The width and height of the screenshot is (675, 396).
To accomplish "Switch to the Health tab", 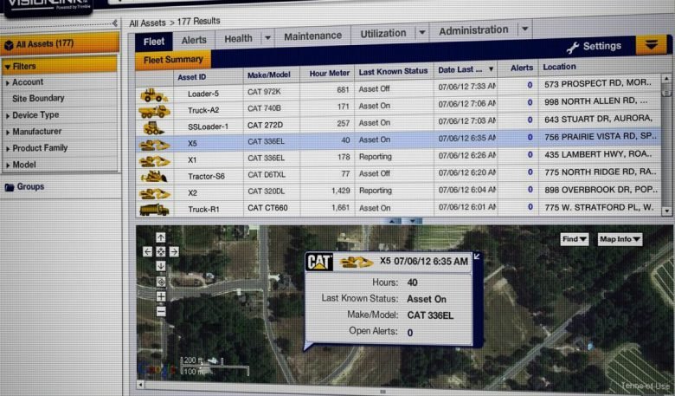I will pos(238,38).
